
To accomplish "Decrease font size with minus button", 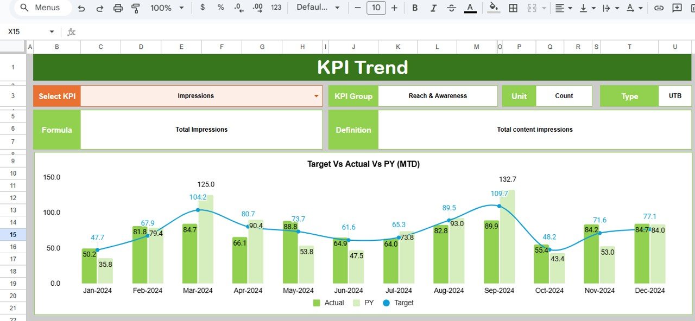I will point(357,8).
